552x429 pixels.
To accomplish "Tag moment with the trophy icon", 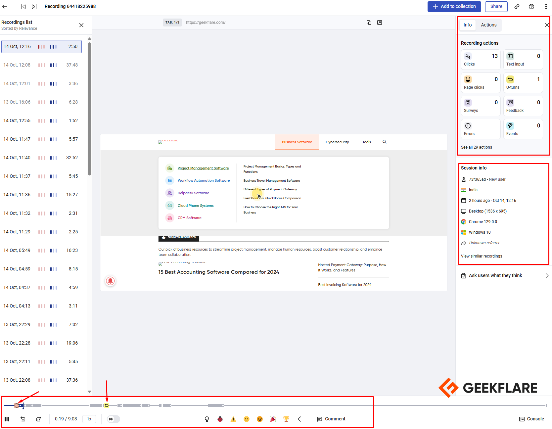I will click(x=286, y=419).
